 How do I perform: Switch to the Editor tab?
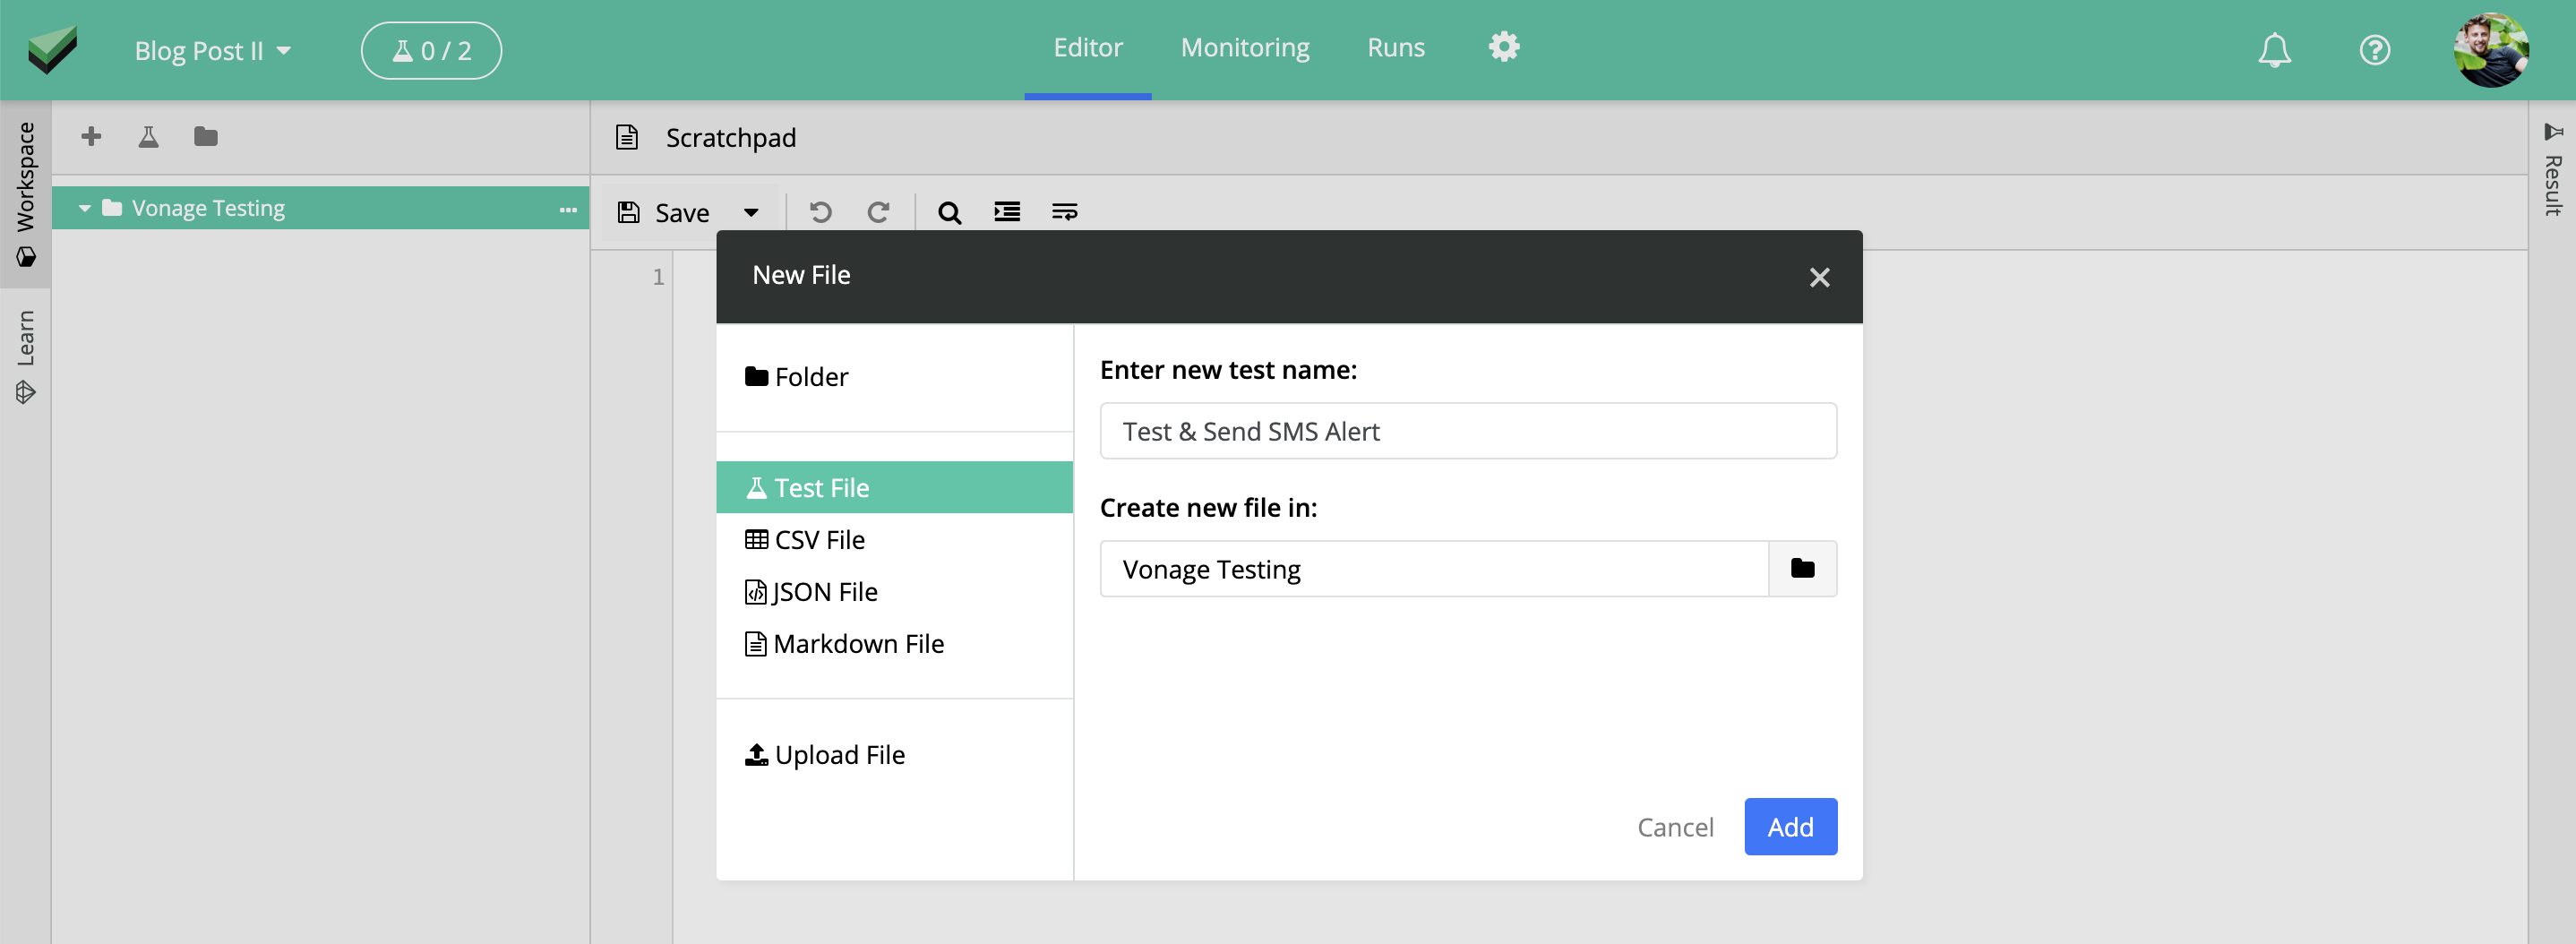[1087, 47]
